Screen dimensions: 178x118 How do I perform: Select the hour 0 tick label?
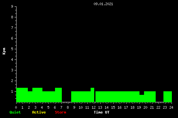16,107
